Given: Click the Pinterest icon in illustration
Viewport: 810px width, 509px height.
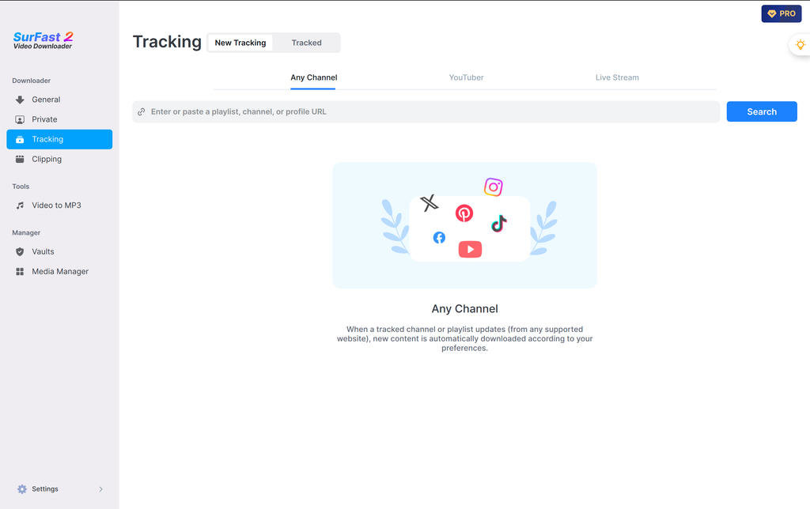Looking at the screenshot, I should [464, 213].
